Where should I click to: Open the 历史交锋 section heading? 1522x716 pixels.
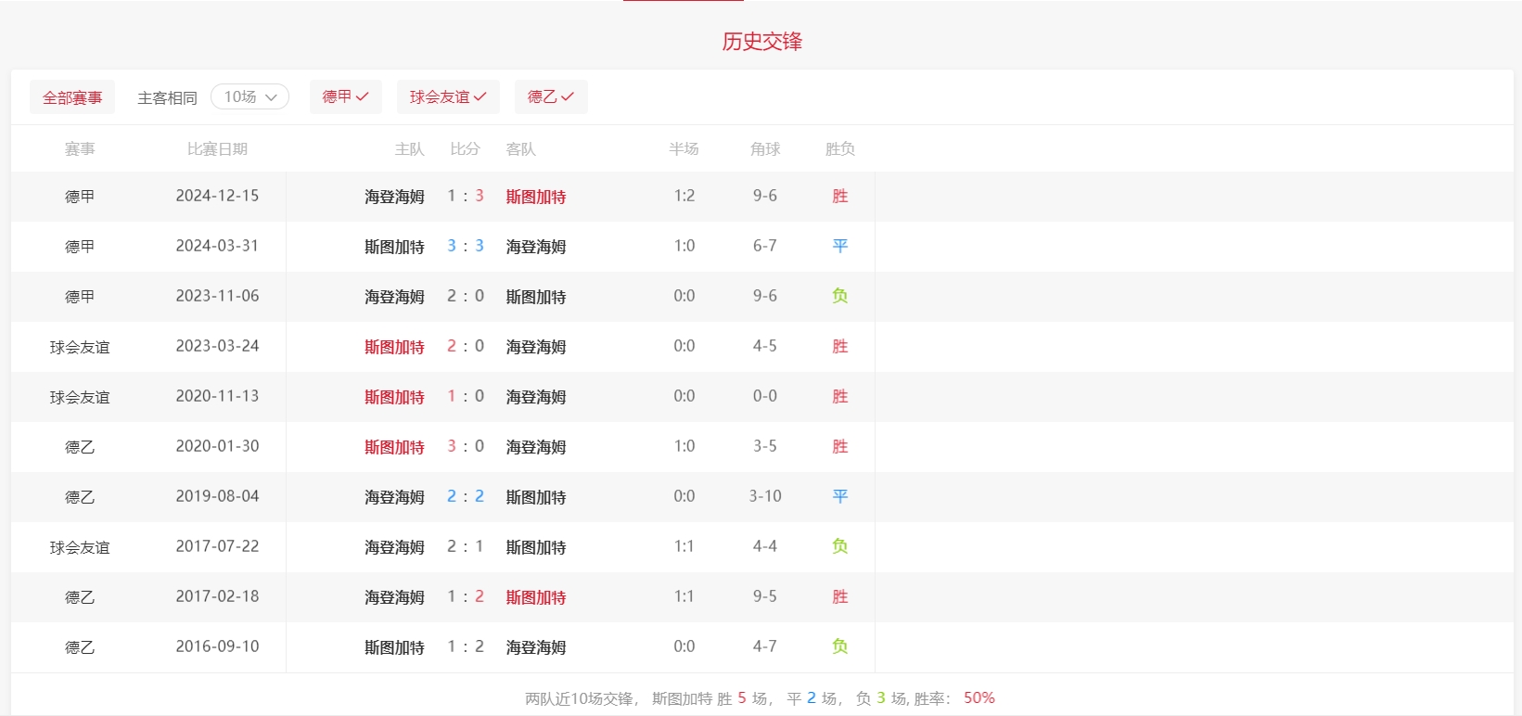761,42
